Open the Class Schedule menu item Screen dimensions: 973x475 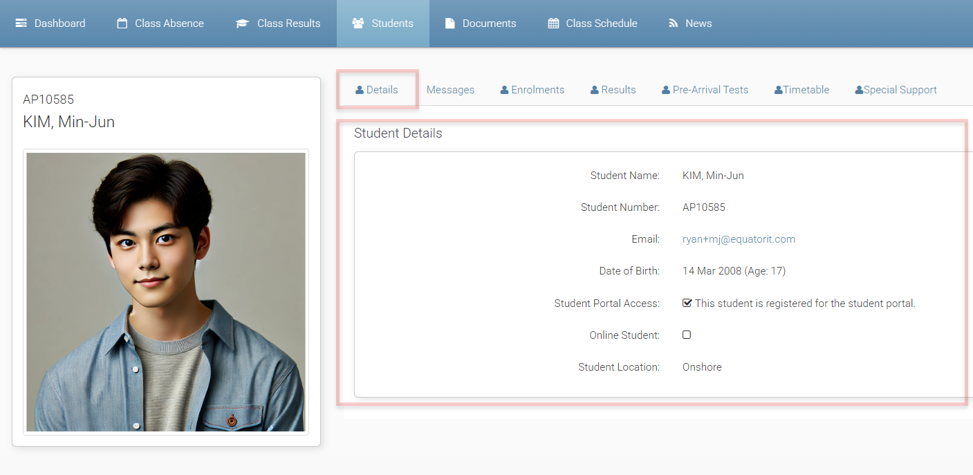pos(601,24)
